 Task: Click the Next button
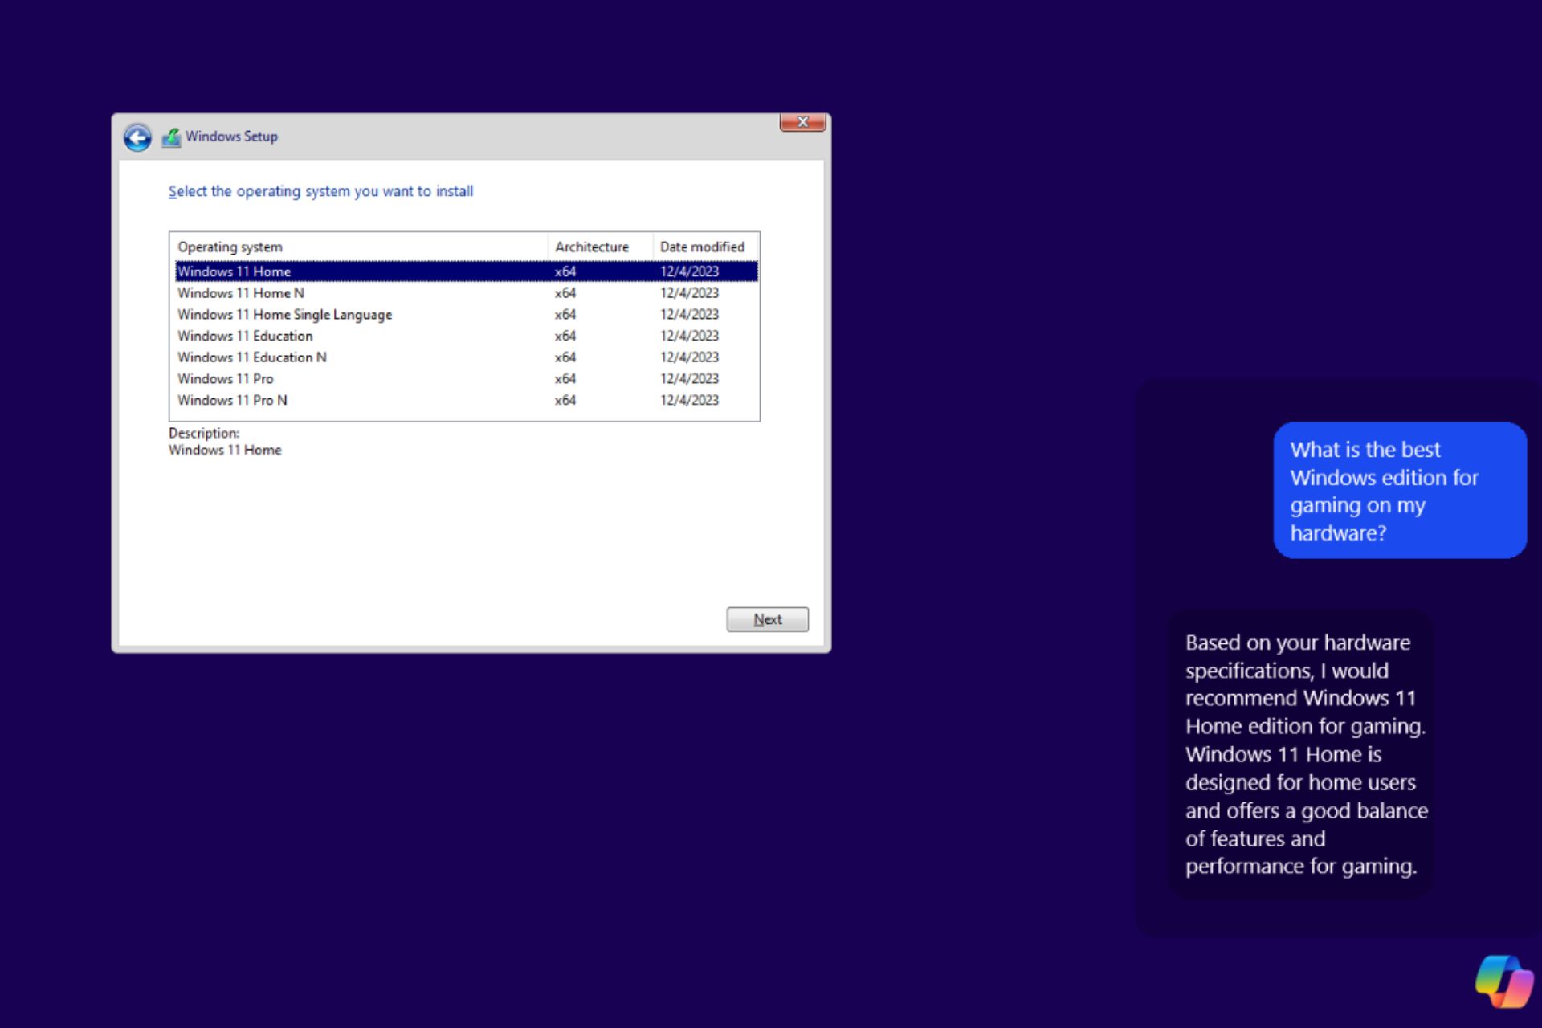click(x=767, y=619)
